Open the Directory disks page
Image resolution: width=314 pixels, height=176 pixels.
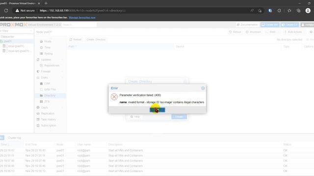(50, 95)
